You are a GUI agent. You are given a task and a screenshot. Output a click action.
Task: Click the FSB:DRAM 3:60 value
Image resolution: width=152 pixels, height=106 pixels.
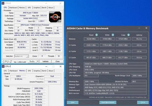click(x=39, y=91)
